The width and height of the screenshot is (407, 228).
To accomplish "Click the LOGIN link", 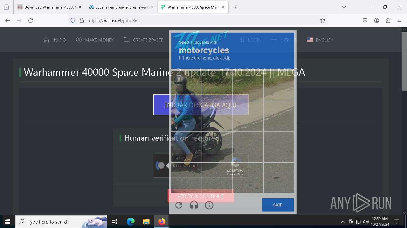I will [250, 40].
